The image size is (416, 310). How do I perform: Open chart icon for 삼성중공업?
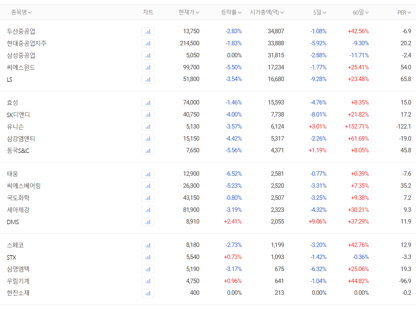(148, 55)
